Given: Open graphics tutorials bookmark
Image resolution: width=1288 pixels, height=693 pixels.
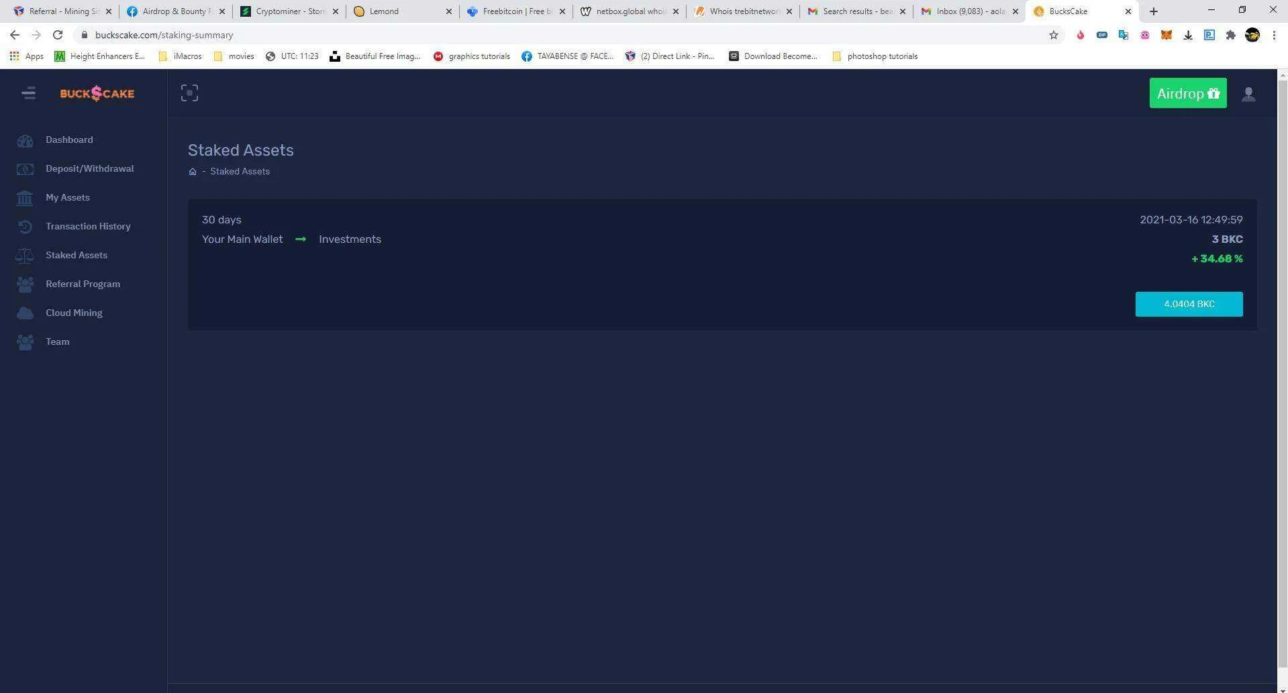Looking at the screenshot, I should coord(471,56).
